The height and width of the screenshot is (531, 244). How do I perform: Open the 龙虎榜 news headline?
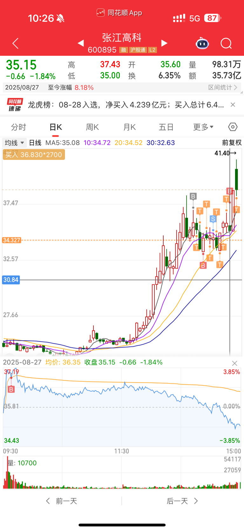126,105
